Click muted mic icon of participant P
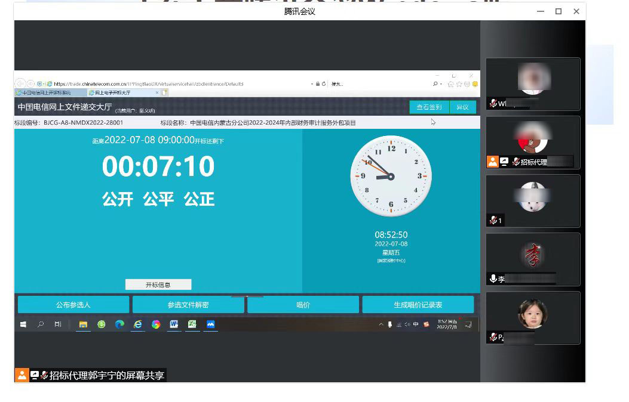 tap(493, 337)
